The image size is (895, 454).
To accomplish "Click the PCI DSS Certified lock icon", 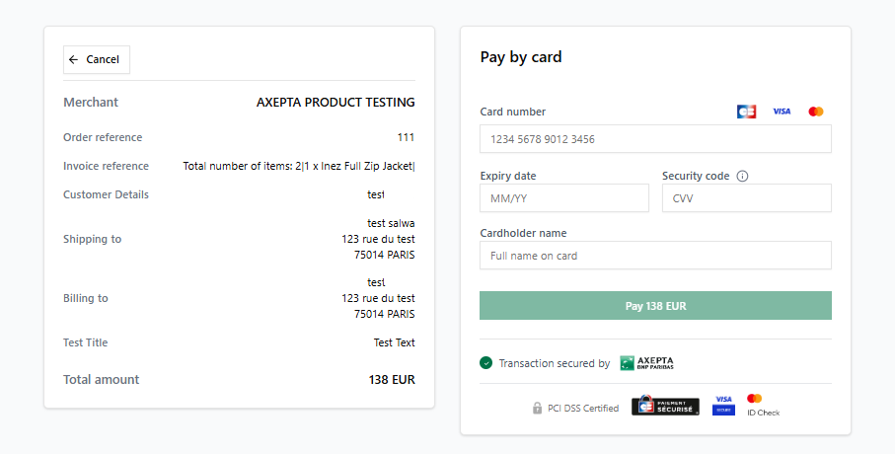I will 538,408.
